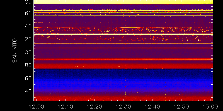Click the 60 frequency axis label
Image resolution: width=223 pixels, height=111 pixels.
pos(28,78)
